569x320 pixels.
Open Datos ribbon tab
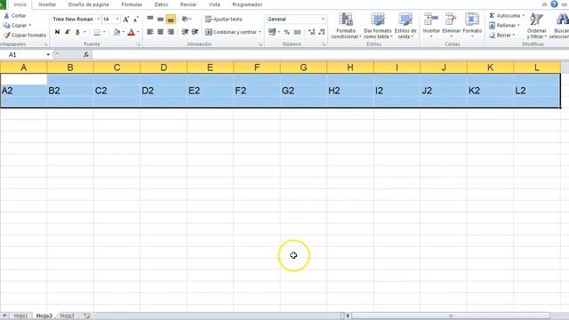pyautogui.click(x=161, y=4)
